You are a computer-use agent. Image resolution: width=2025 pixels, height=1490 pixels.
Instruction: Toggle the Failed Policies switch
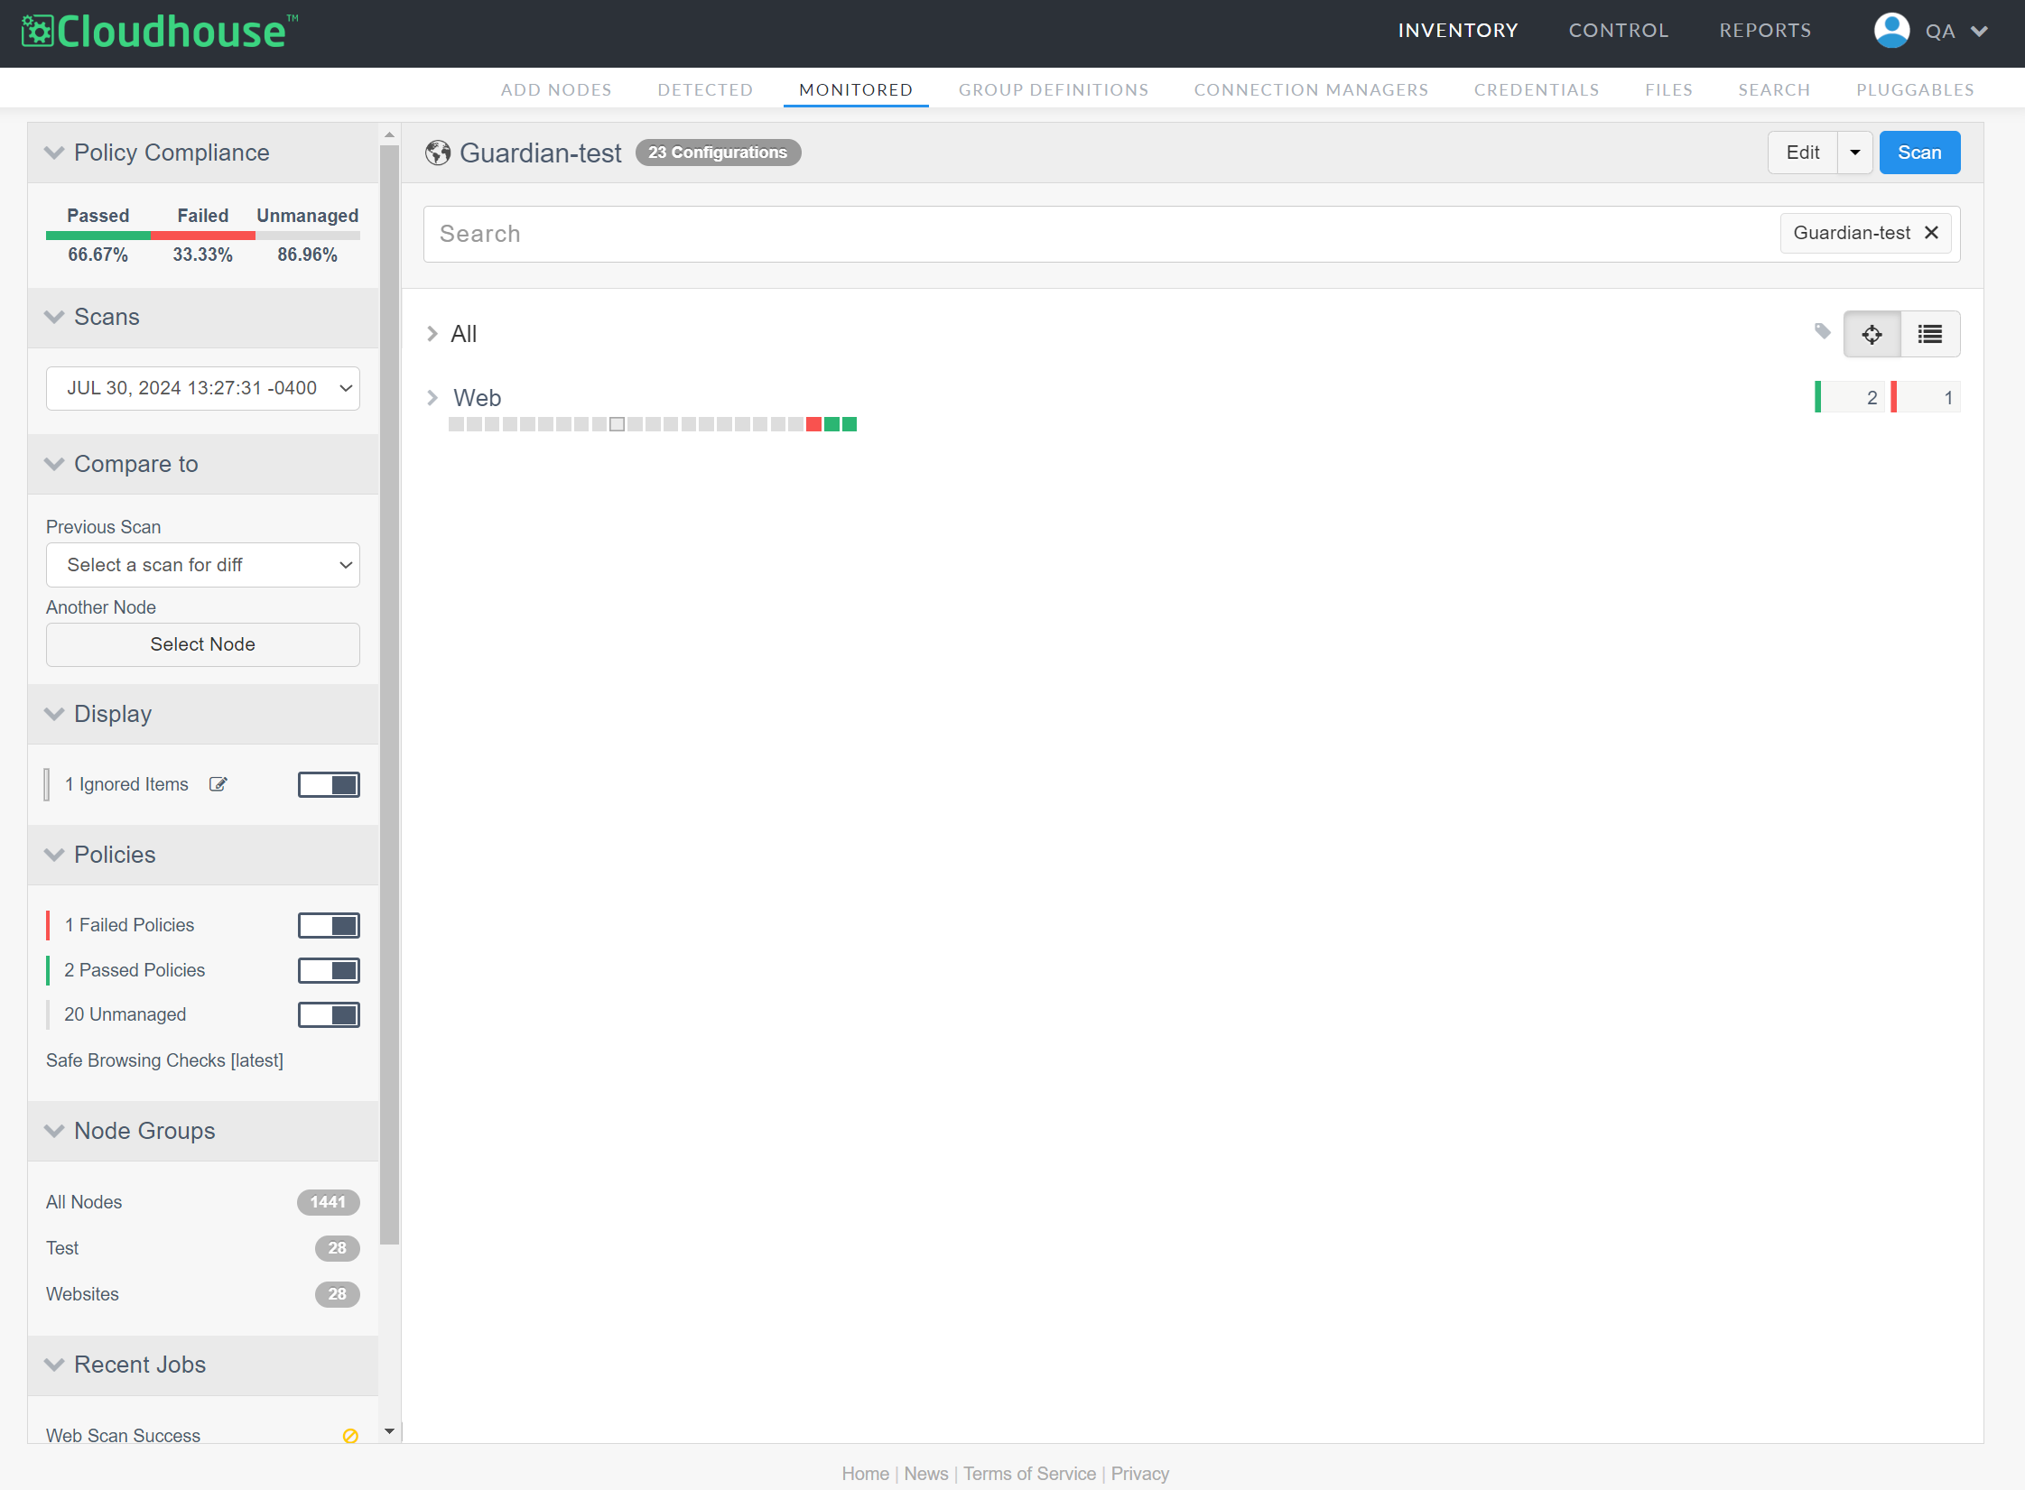click(x=329, y=925)
